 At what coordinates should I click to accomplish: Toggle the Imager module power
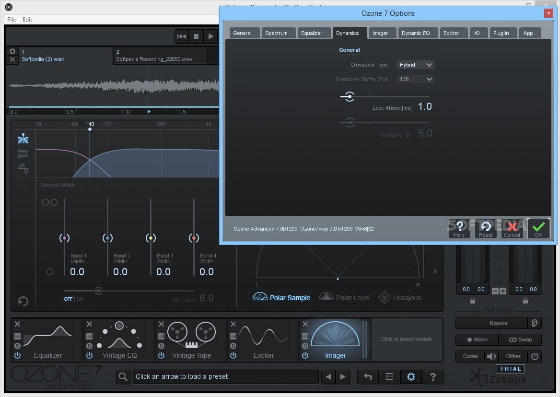click(x=305, y=355)
